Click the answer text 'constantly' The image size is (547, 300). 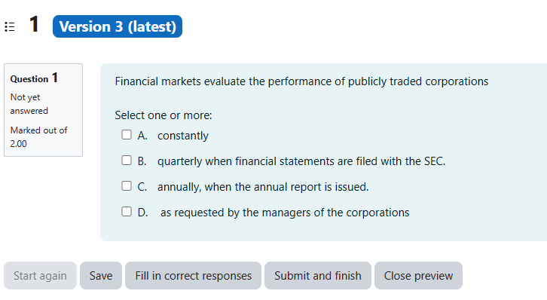pos(183,136)
